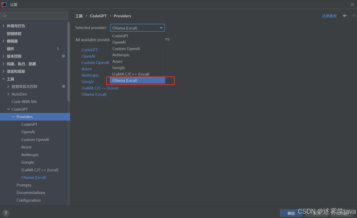Choose Azure in the provider dropdown list
357x218 pixels.
point(137,61)
